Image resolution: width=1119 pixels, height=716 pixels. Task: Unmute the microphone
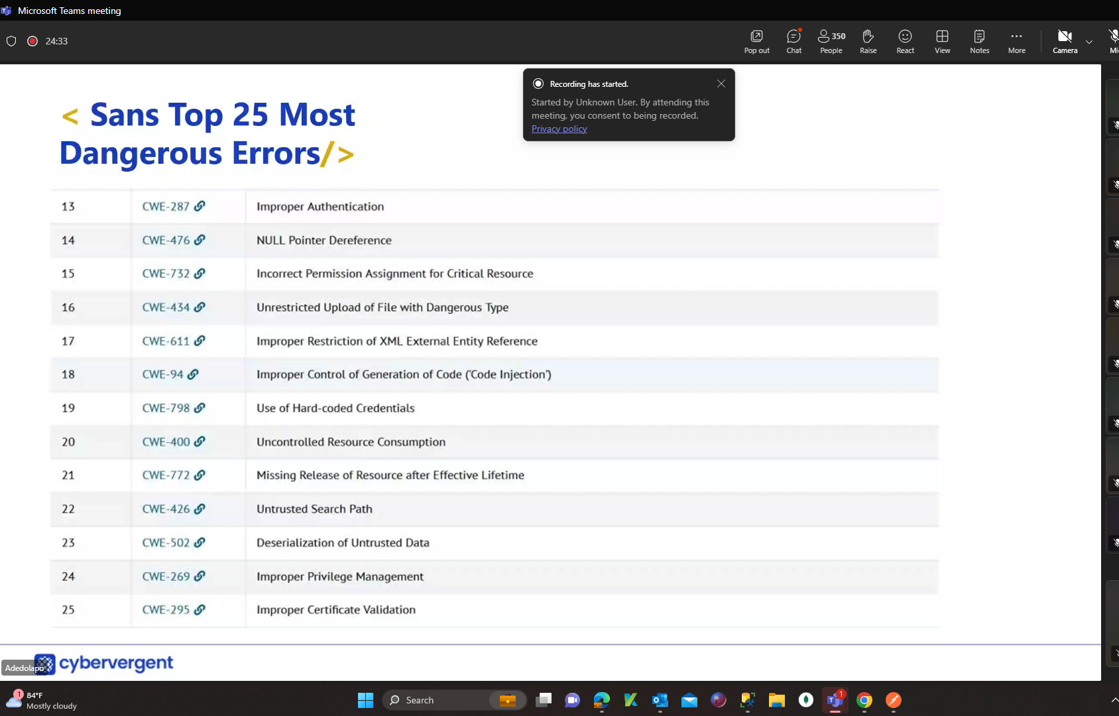1114,41
